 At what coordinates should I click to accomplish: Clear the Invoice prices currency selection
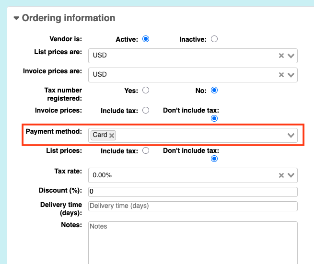[281, 75]
